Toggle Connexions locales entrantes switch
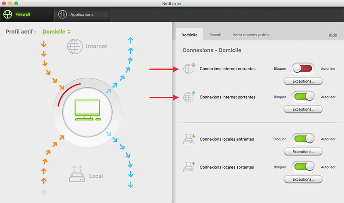Screen dimensions: 344x203 (303, 138)
